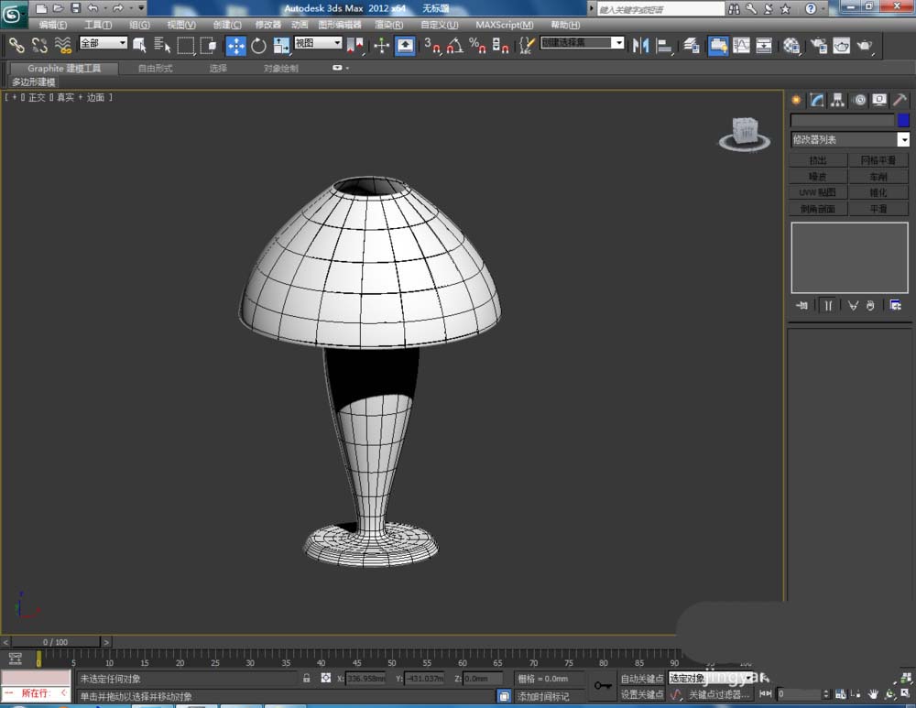Switch to the Create panel star icon
Viewport: 916px width, 708px height.
[x=796, y=100]
